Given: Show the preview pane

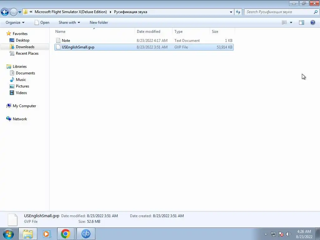Looking at the screenshot, I should (x=302, y=22).
